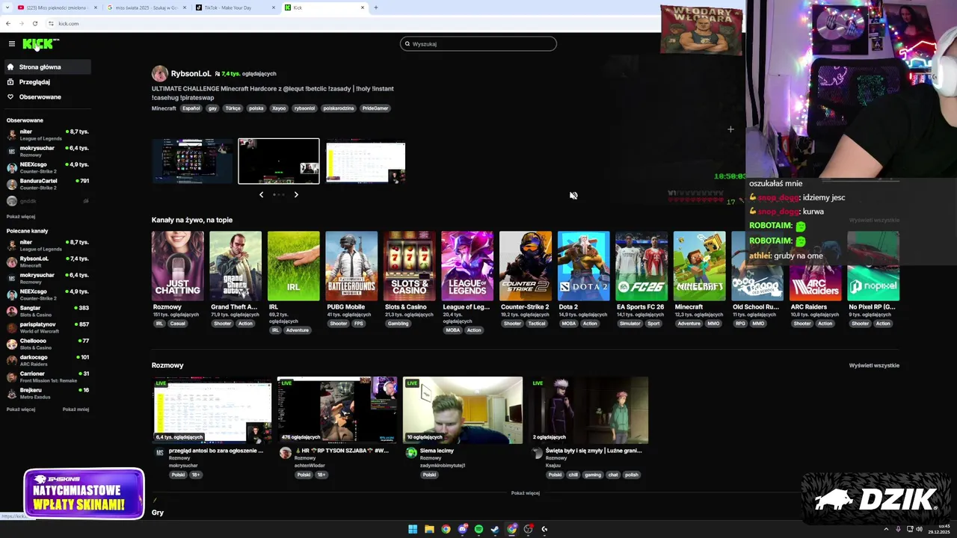Reload the kick.com page
957x538 pixels.
tap(34, 23)
